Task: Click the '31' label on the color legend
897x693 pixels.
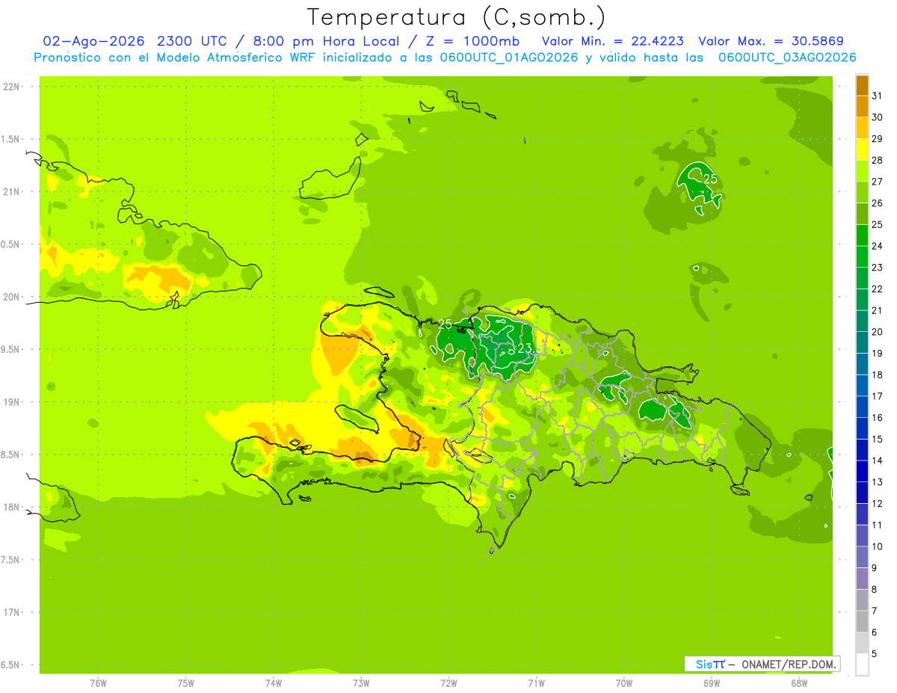Action: point(878,96)
